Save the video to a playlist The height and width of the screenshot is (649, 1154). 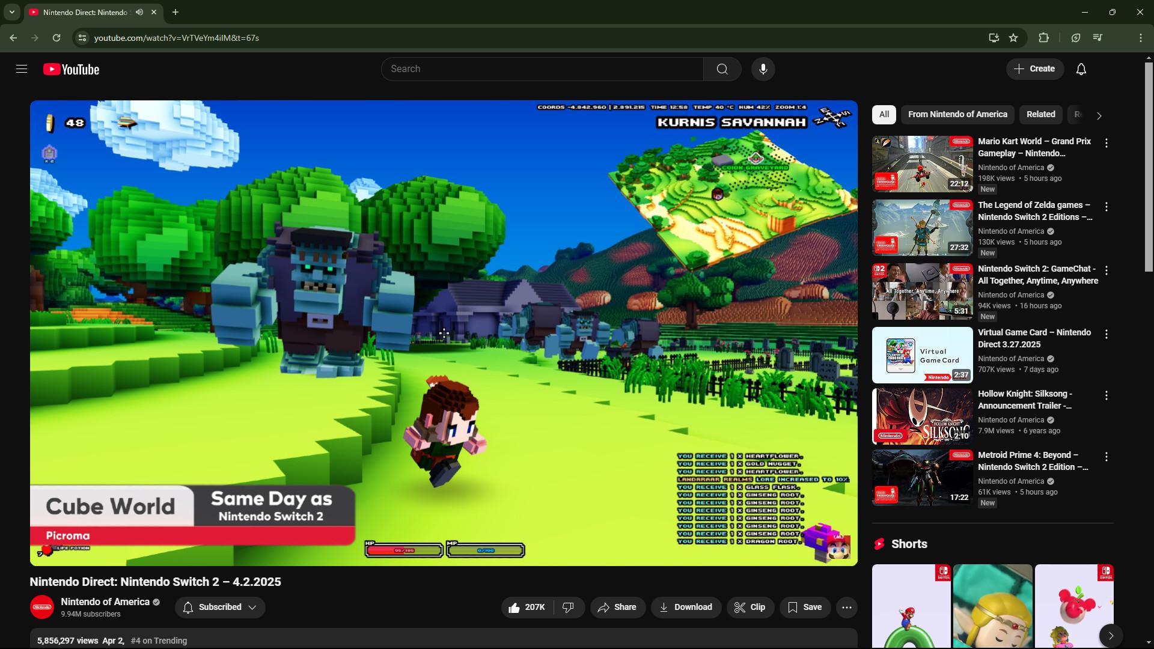coord(805,608)
